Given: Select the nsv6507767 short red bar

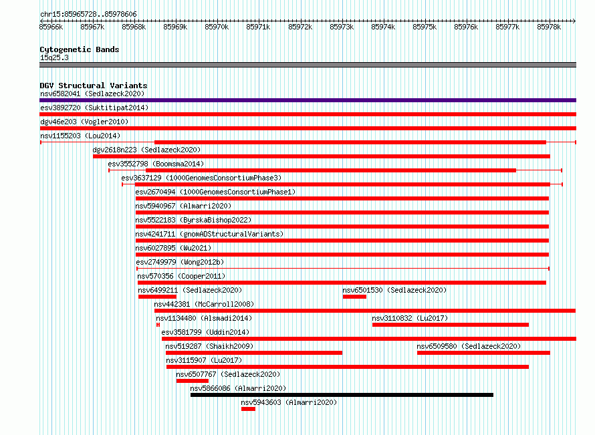Looking at the screenshot, I should 193,381.
